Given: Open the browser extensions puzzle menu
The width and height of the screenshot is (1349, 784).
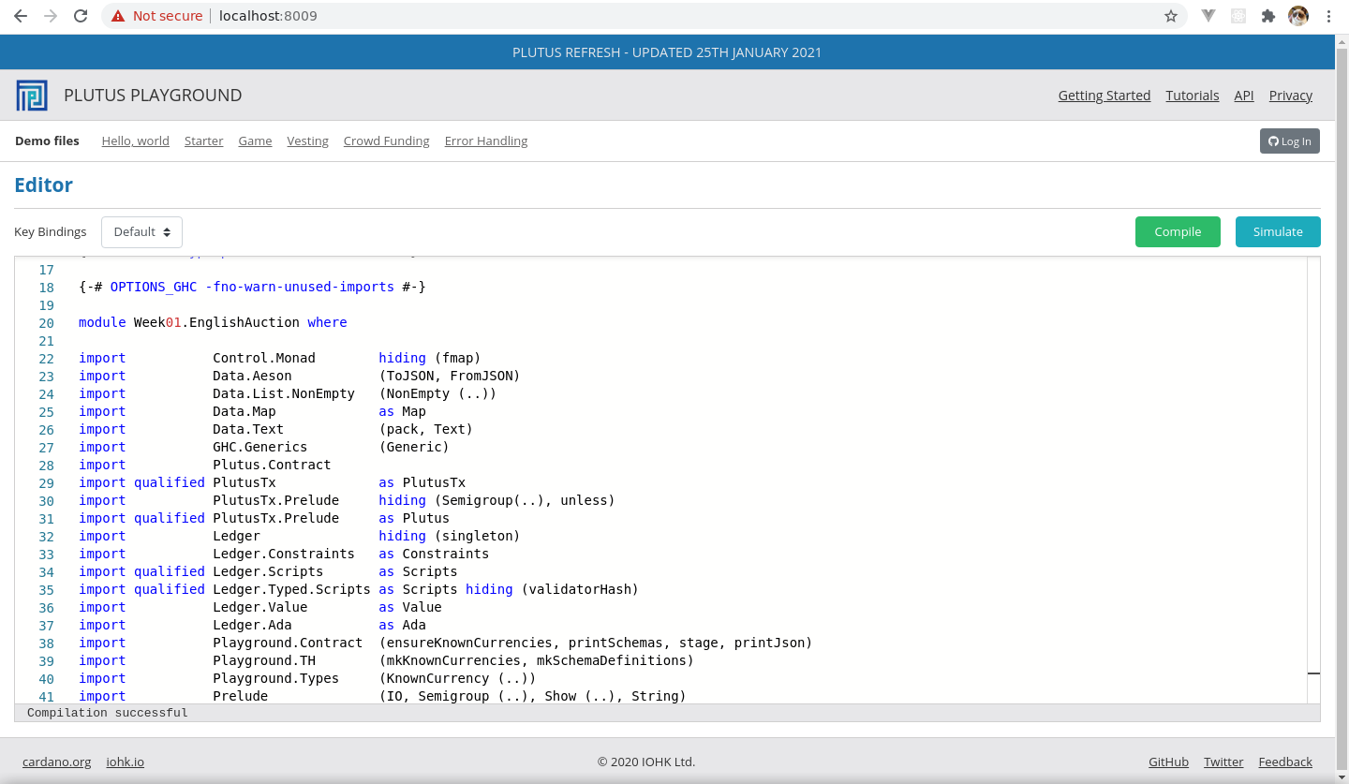Looking at the screenshot, I should click(1268, 16).
